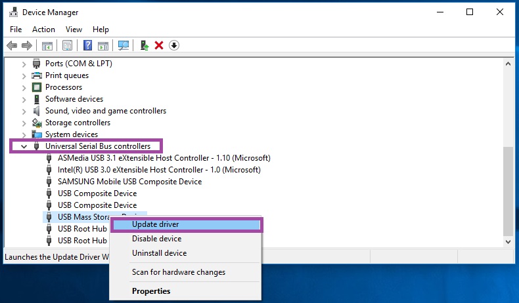Click the Print queues printer icon

click(36, 75)
